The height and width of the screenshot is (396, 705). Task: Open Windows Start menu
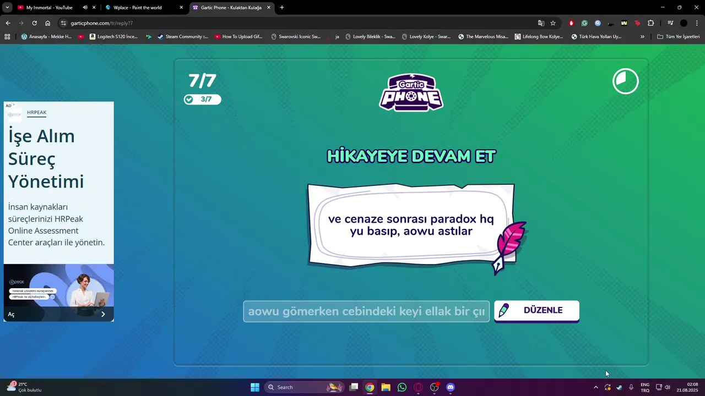[x=255, y=387]
